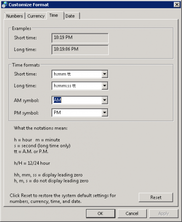Screen dimensions: 182x222
Task: Click the globe icon in title bar
Action: 4,5
